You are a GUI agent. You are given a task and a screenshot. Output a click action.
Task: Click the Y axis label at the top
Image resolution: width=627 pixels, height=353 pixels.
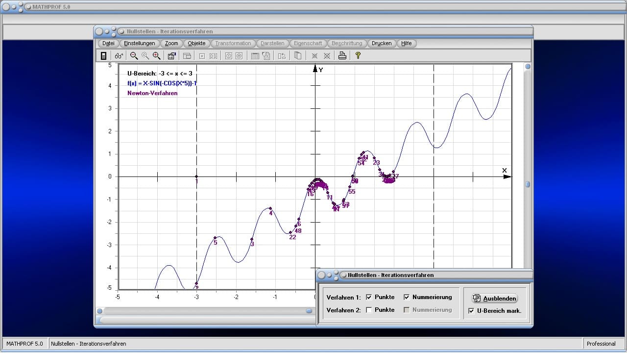(321, 70)
